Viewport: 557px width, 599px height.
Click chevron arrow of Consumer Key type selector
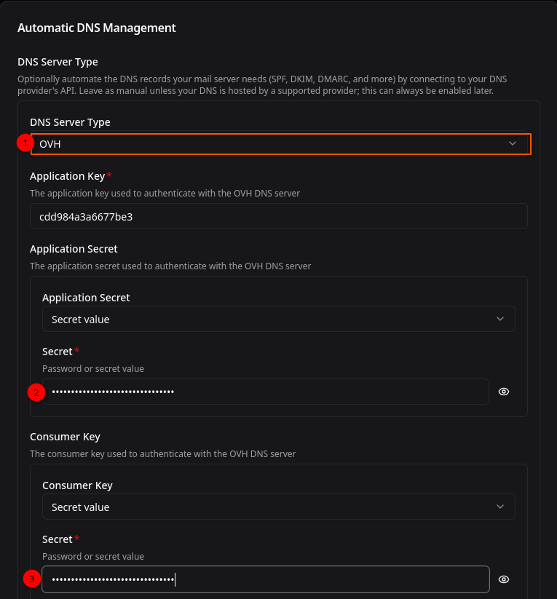click(x=500, y=507)
